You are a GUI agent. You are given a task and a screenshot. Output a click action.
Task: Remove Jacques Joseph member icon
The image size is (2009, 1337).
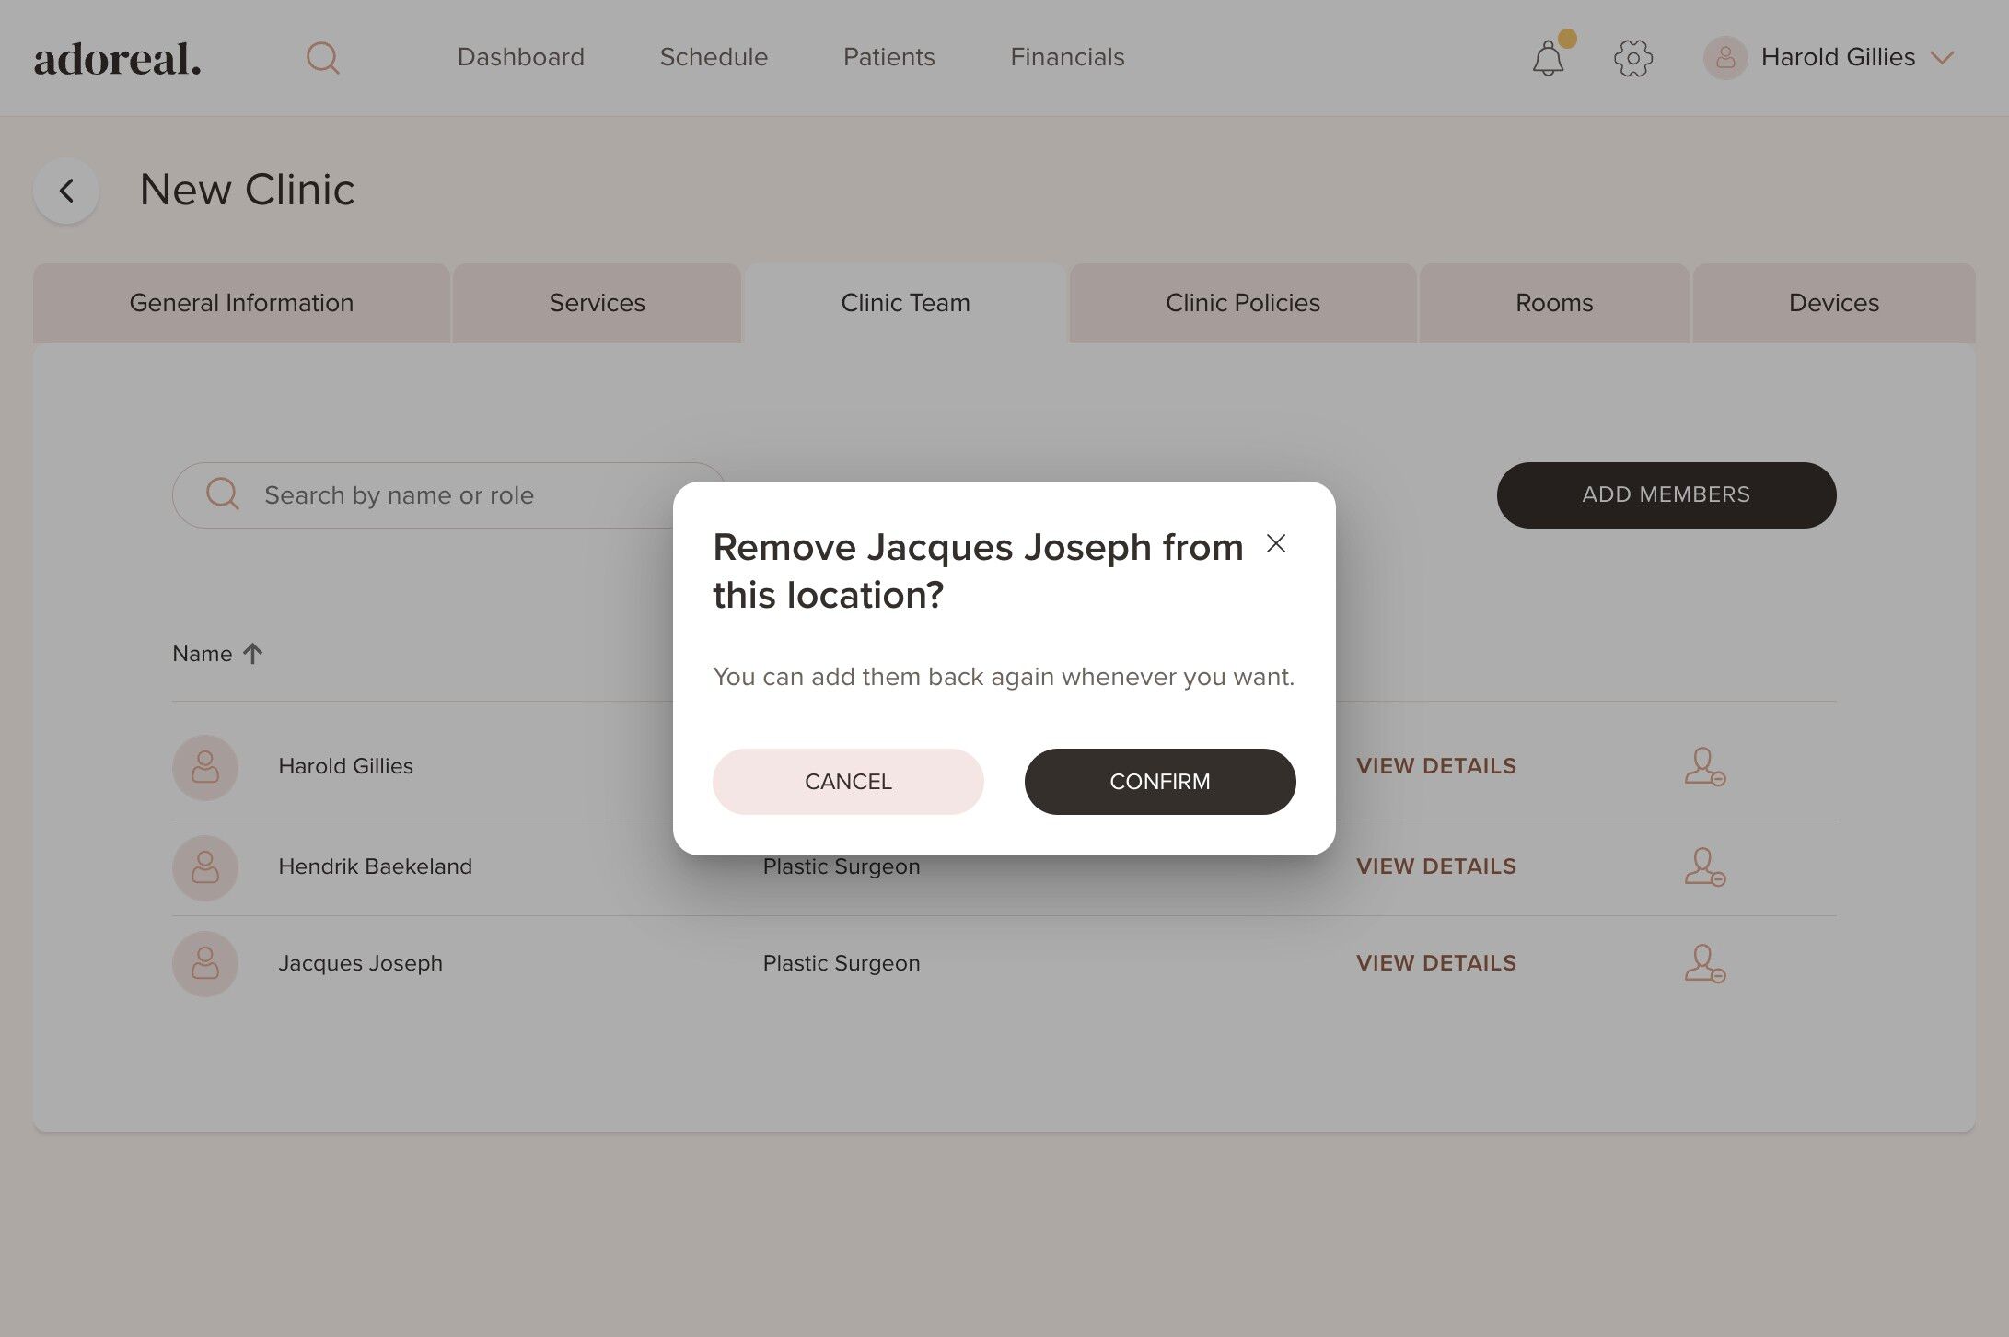1703,963
